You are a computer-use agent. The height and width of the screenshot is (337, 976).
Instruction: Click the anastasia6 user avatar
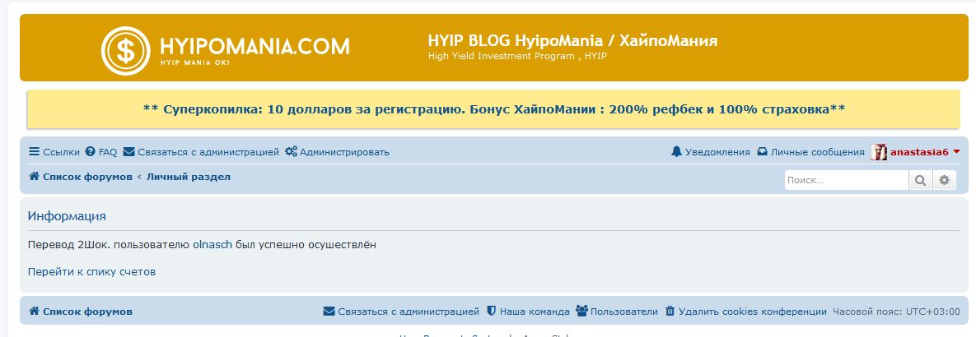tap(879, 152)
